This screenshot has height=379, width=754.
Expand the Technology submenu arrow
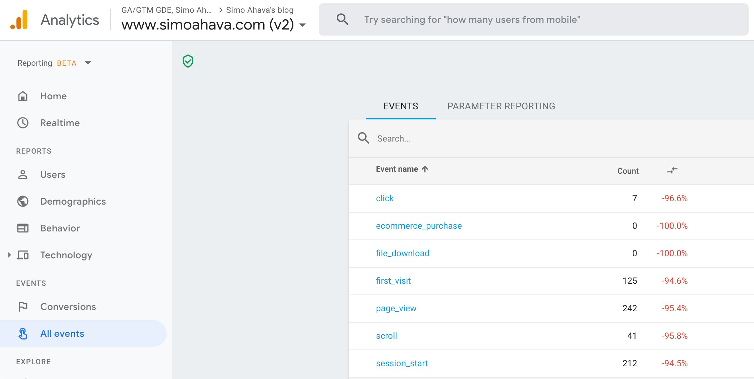(9, 255)
